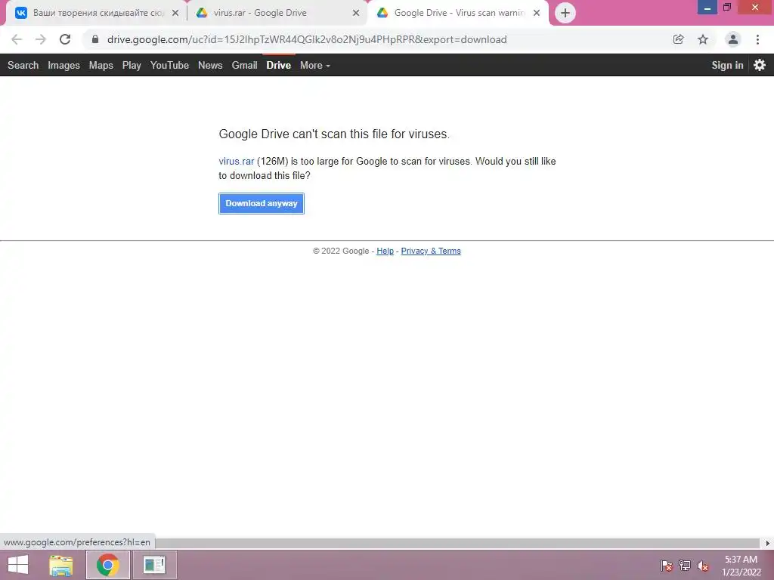Image resolution: width=774 pixels, height=580 pixels.
Task: Click the horizontal scrollbar track
Action: pyautogui.click(x=458, y=543)
